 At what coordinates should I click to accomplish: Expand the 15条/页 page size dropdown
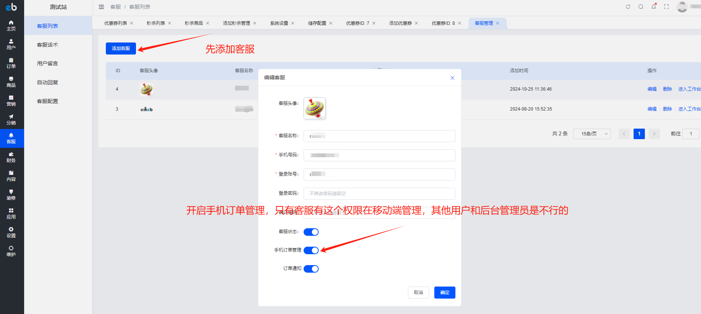click(x=592, y=134)
